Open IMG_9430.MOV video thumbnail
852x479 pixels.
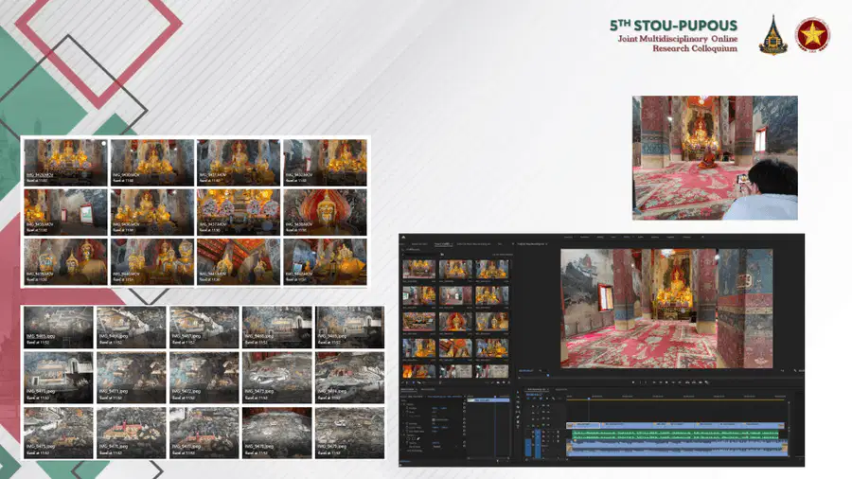[152, 163]
